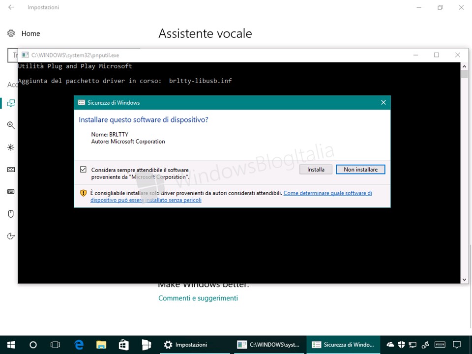Image resolution: width=472 pixels, height=354 pixels.
Task: Click the yellow warning shield icon in dialog
Action: pyautogui.click(x=84, y=193)
